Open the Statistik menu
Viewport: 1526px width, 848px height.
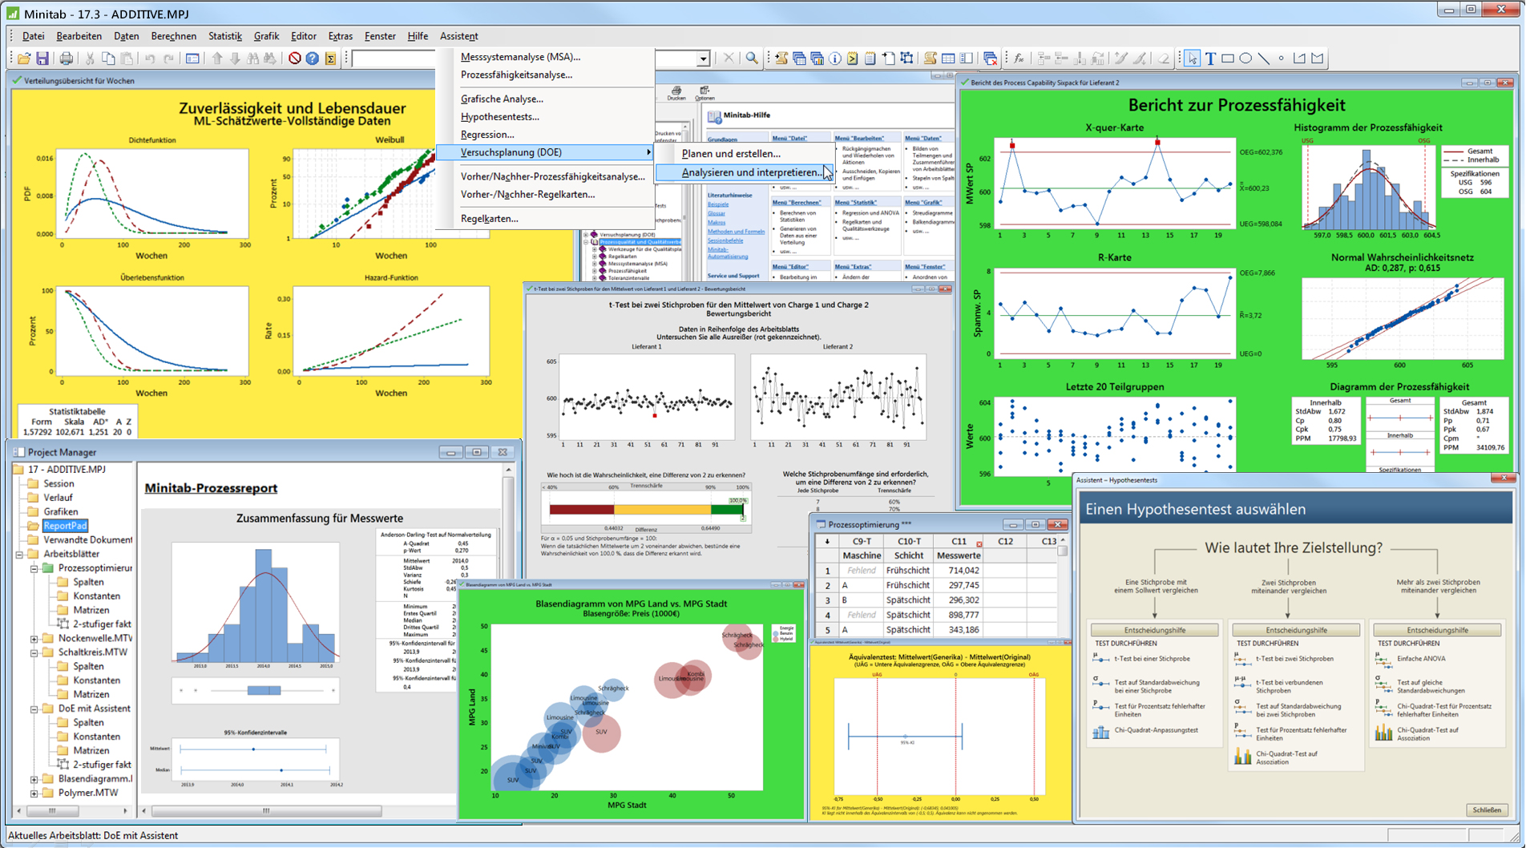[224, 36]
